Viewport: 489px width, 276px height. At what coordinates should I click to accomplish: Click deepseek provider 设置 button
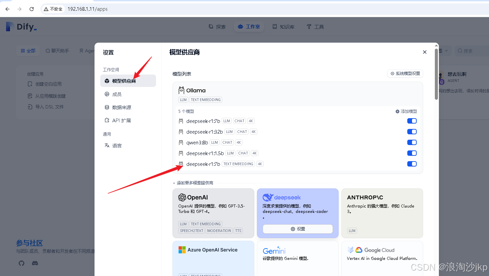coord(298,229)
